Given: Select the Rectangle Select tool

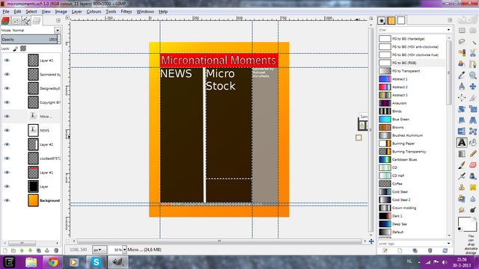Looking at the screenshot, I should click(462, 31).
